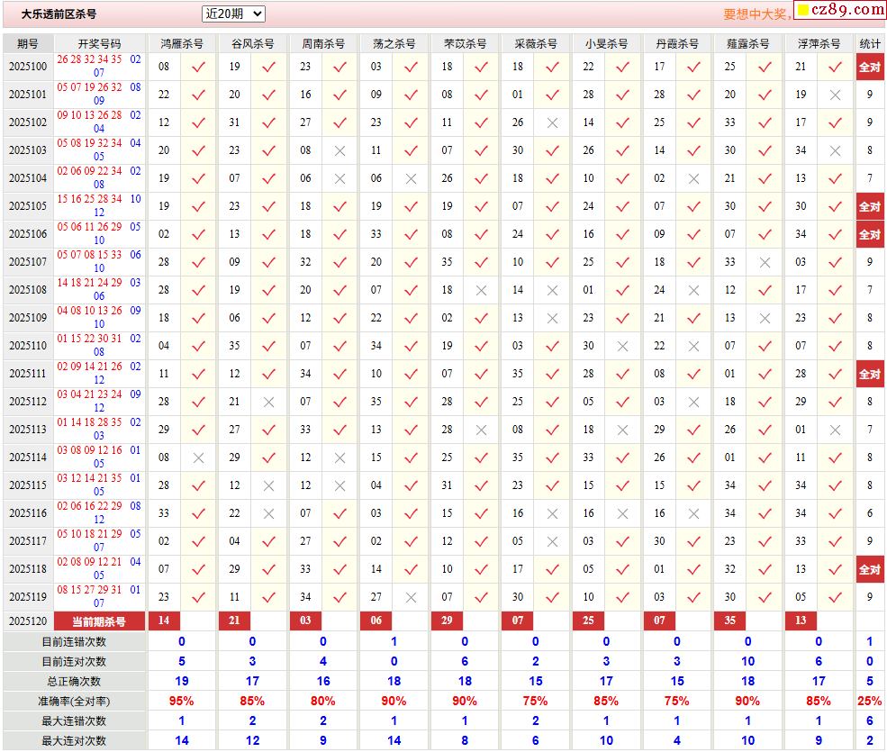This screenshot has width=887, height=752.
Task: Click the red checkmark in row 2025100 鸿雁杀号
Action: (x=198, y=67)
